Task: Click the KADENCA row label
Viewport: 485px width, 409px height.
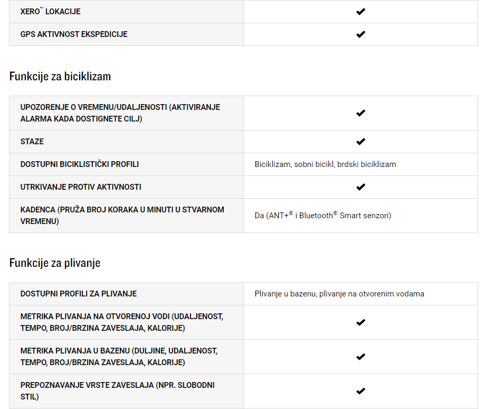Action: (122, 216)
